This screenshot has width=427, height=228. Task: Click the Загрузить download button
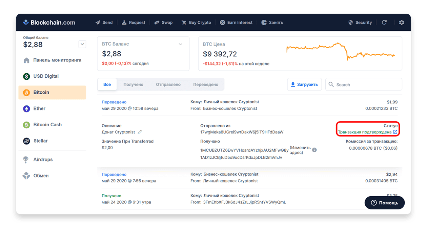(304, 84)
